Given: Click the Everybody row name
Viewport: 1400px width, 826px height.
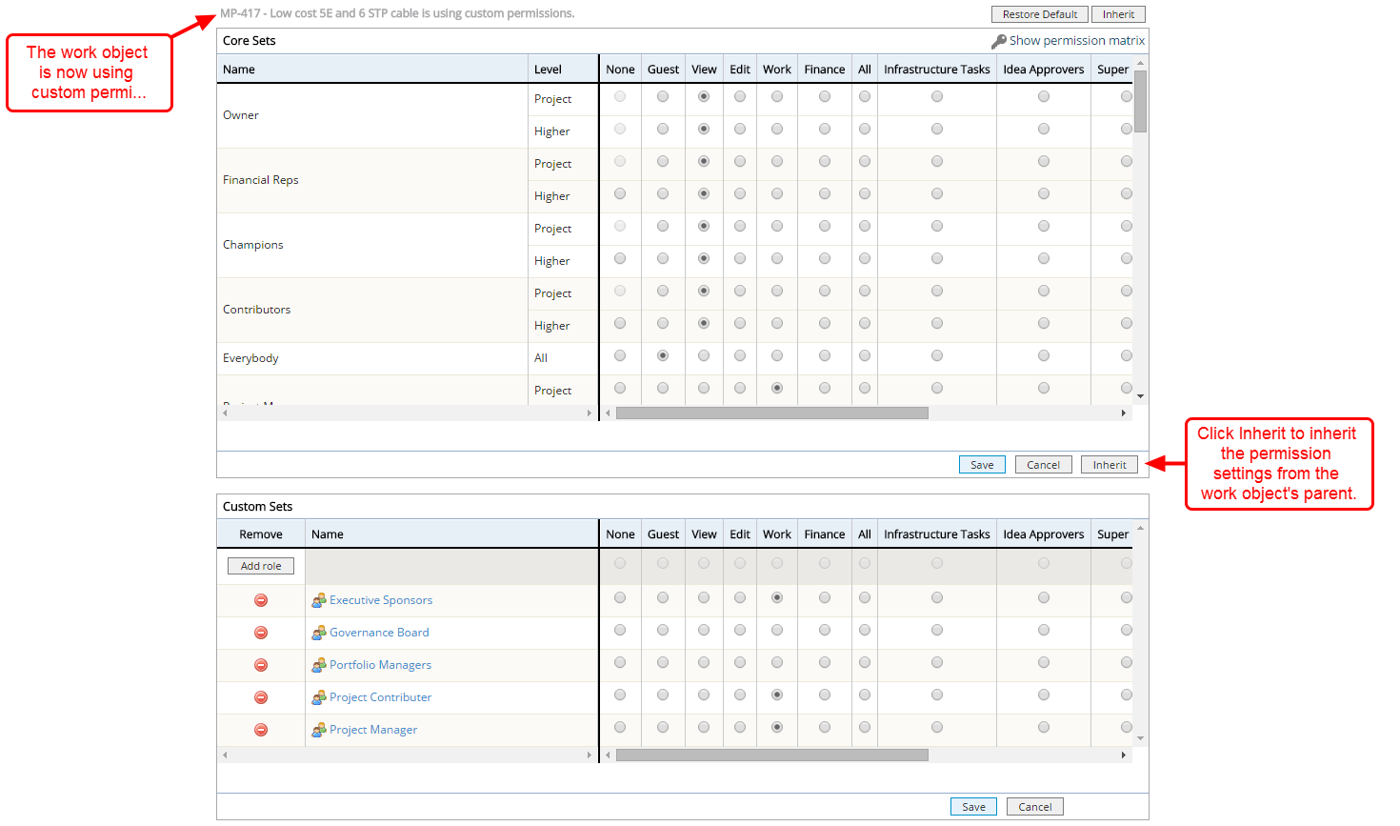Looking at the screenshot, I should 250,358.
